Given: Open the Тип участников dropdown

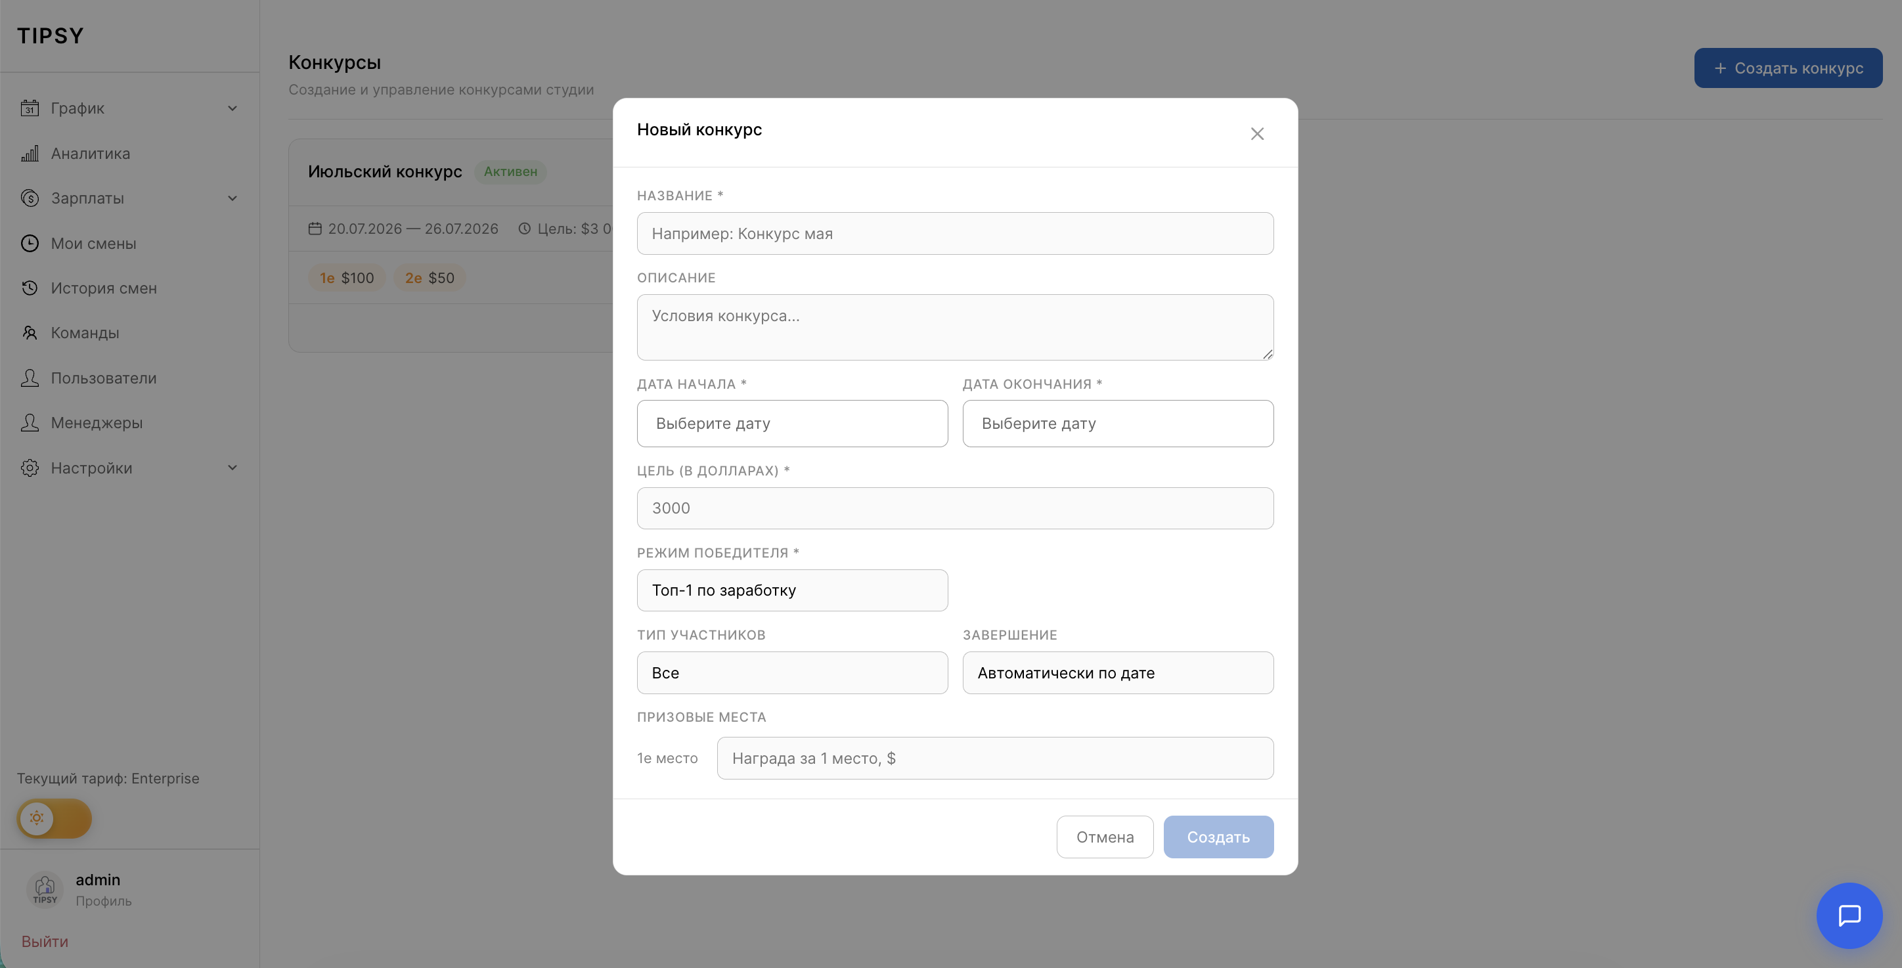Looking at the screenshot, I should point(792,672).
